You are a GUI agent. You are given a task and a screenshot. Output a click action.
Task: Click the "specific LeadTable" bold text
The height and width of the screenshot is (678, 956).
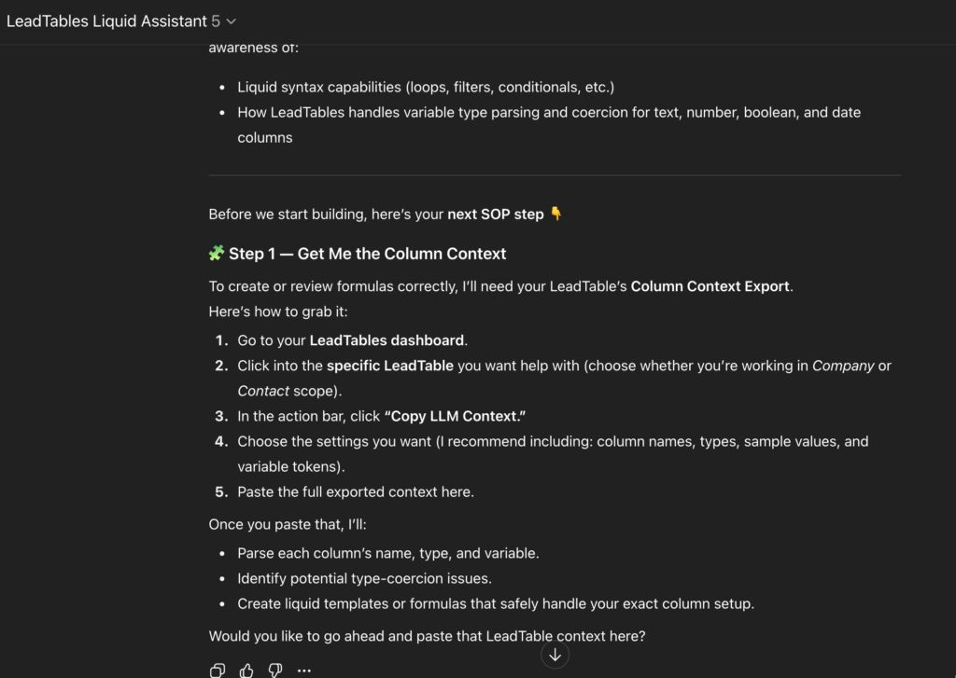pos(389,366)
